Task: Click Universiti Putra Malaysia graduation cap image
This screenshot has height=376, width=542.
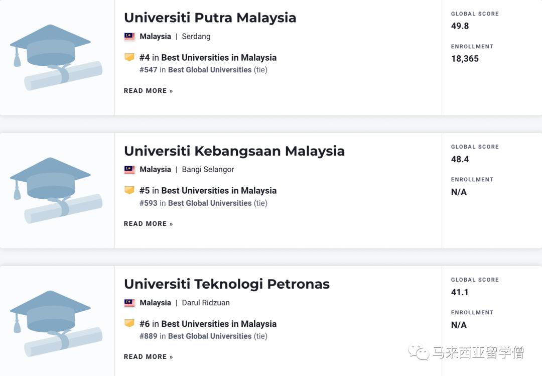Action: (x=56, y=58)
